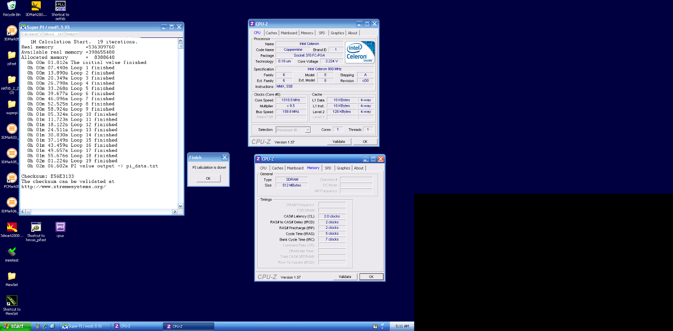This screenshot has height=331, width=673.
Task: Open the Shortcut to setfsb icon
Action: 60,11
